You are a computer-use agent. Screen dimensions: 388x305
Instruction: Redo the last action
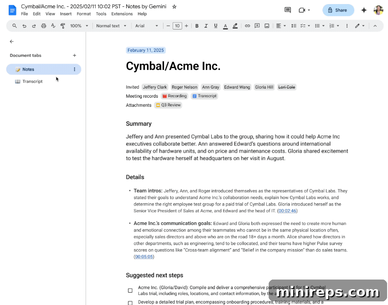coord(34,26)
